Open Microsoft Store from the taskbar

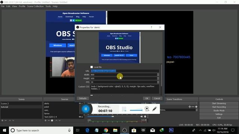pyautogui.click(x=134, y=130)
